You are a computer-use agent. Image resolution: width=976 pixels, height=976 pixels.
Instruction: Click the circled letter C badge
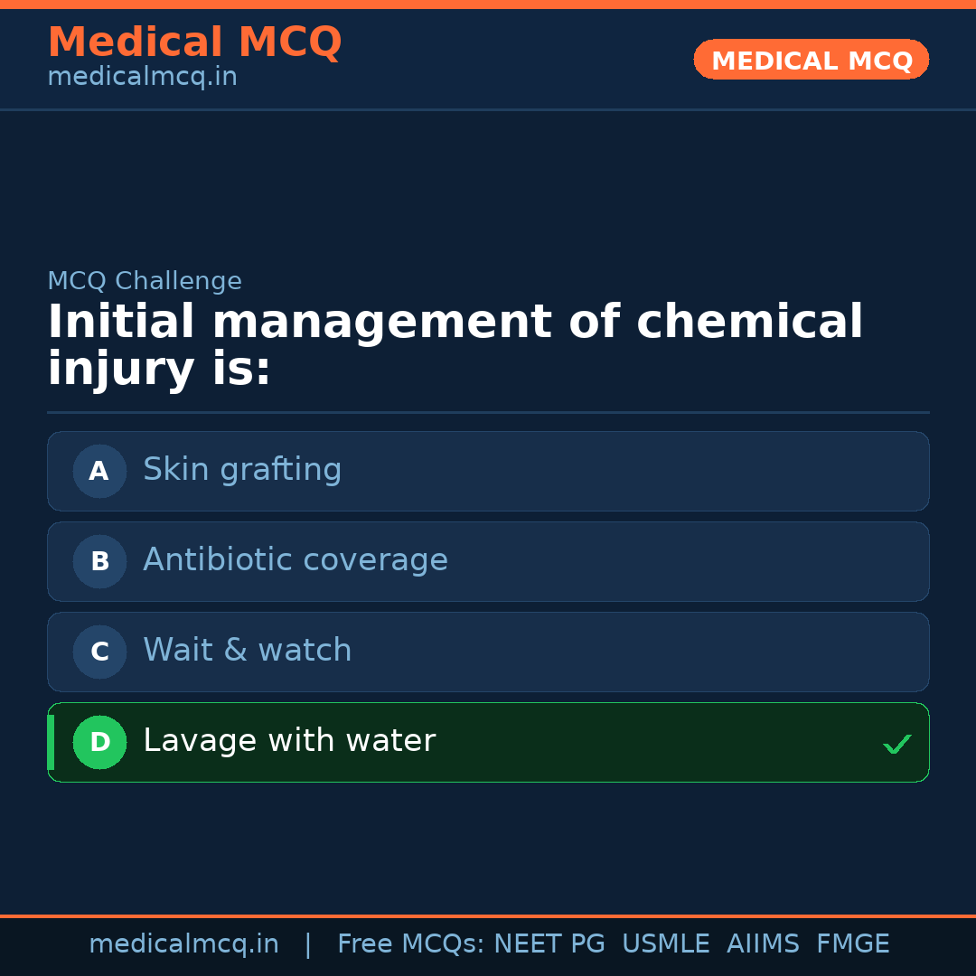[x=99, y=652]
